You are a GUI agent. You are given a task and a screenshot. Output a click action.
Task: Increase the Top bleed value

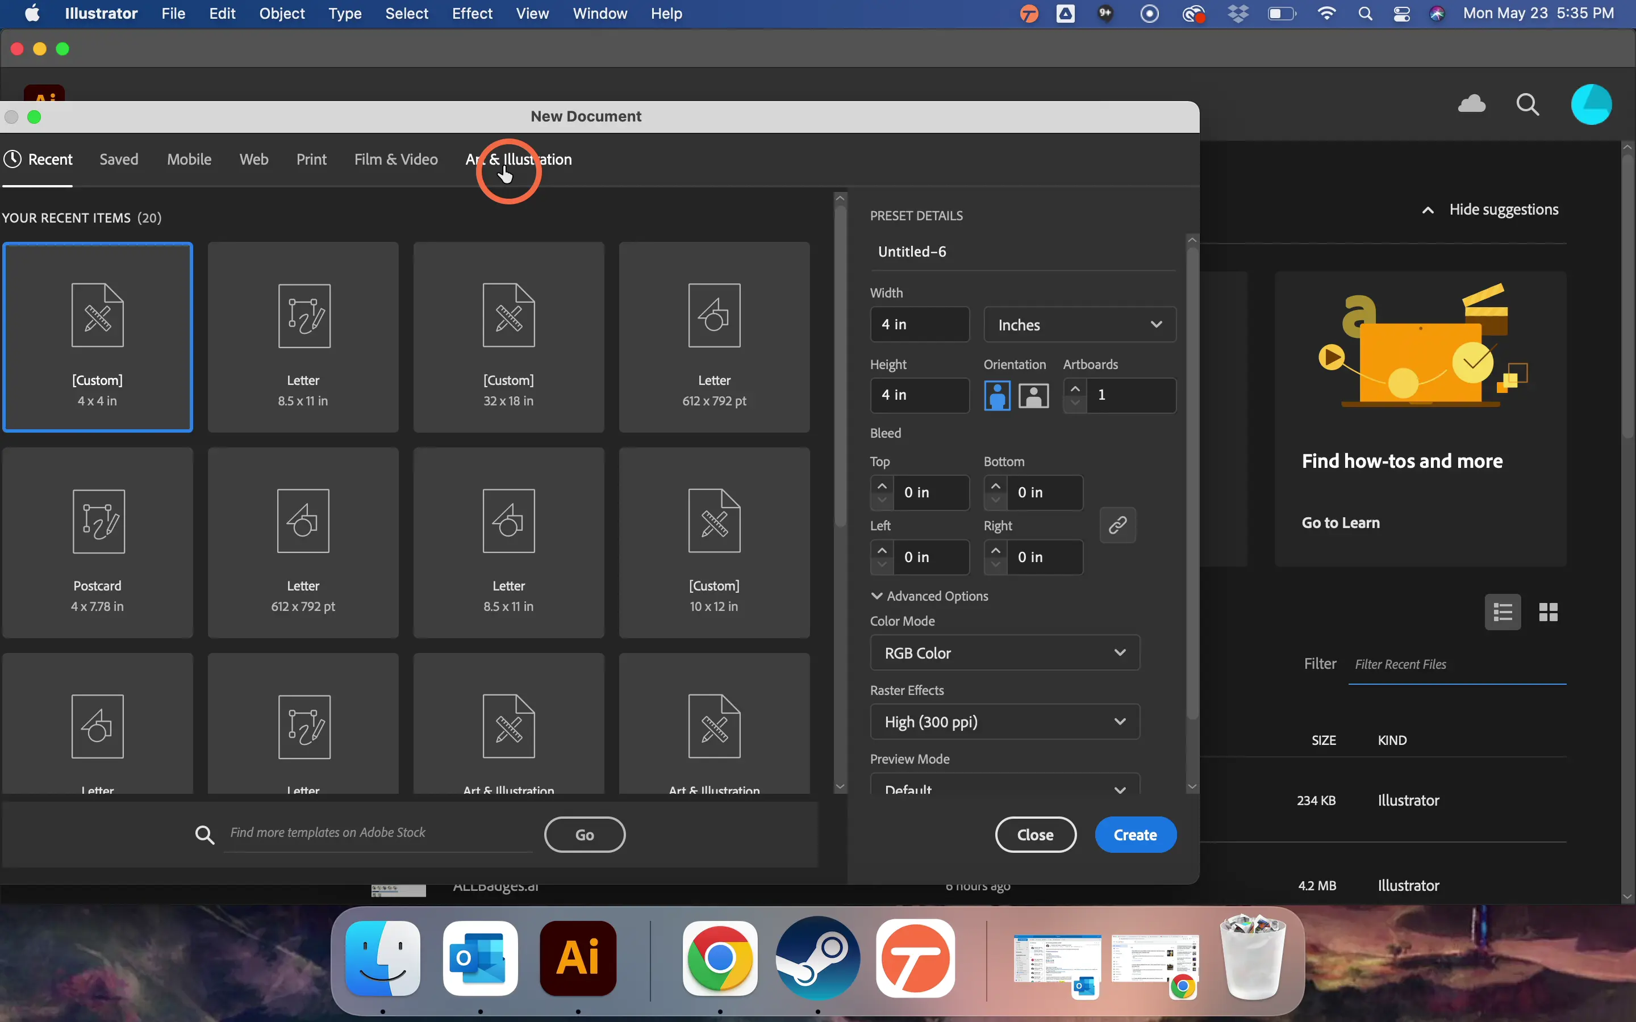pos(882,486)
